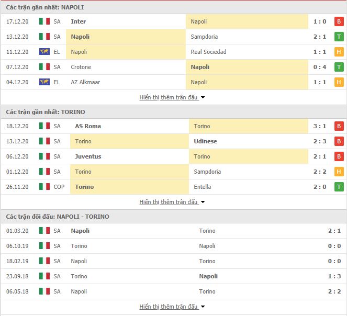347x316 pixels.
Task: Select the Crotone vs Napoli 0:4 match row
Action: pos(174,67)
